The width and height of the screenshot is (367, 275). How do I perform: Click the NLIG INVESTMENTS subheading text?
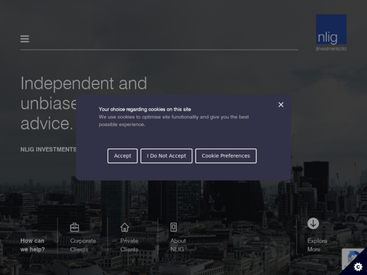tap(48, 149)
